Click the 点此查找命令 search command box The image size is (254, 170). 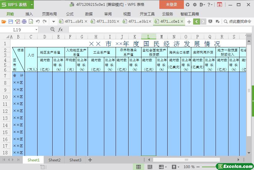click(x=239, y=22)
